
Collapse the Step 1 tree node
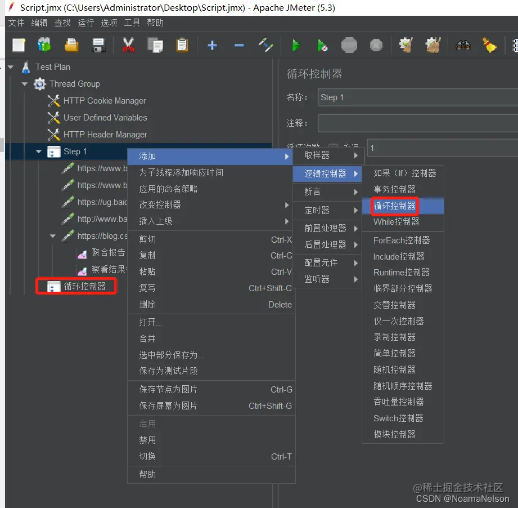[38, 151]
